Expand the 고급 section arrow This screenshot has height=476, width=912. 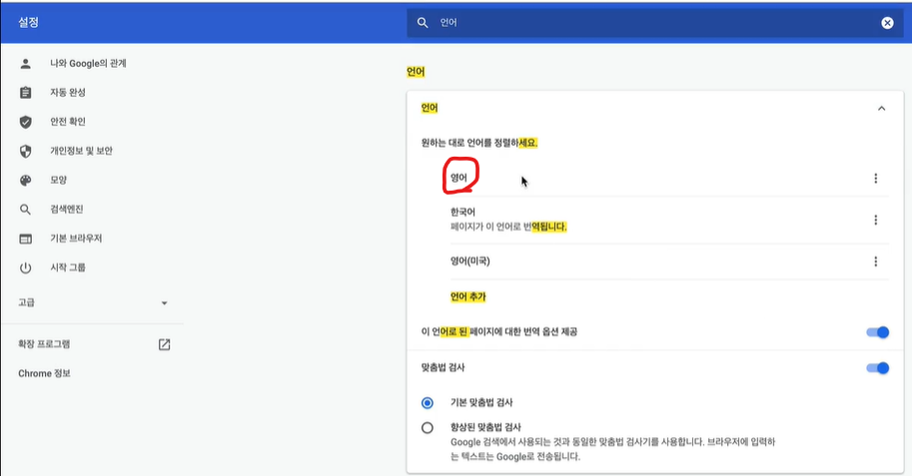coord(164,303)
